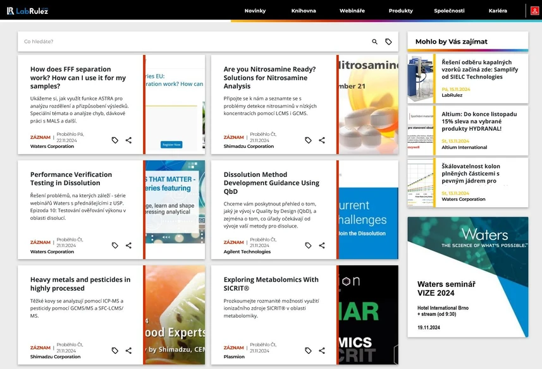Screen dimensions: 542x369
Task: Click ZÁZNAM label on Exploring Metabolomics card
Action: pos(233,348)
